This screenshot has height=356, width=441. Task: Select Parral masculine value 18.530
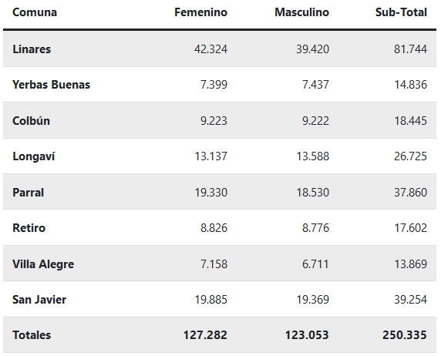click(313, 193)
